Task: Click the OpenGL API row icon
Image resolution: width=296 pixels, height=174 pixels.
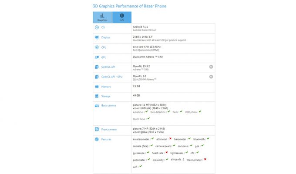Action: (x=97, y=67)
